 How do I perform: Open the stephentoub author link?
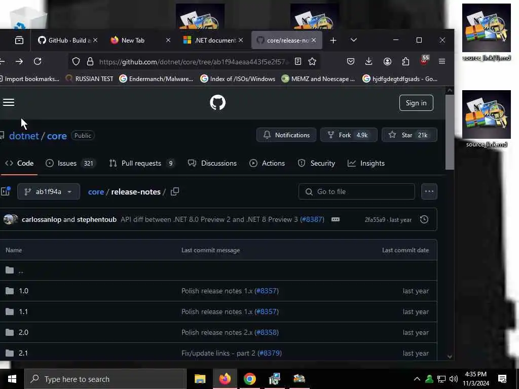point(97,220)
